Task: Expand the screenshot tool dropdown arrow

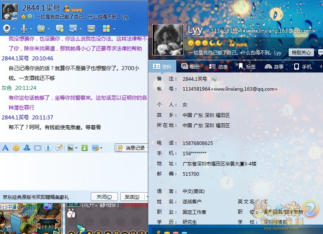Action: (x=101, y=148)
